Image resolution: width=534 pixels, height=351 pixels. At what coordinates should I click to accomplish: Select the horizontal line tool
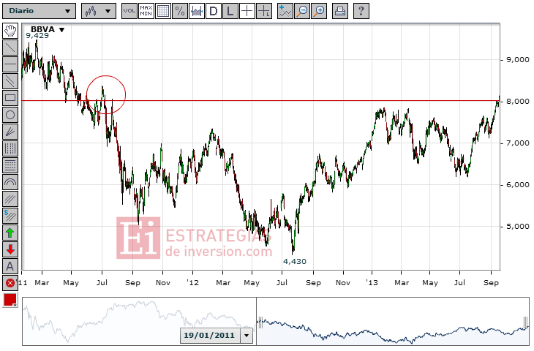[10, 64]
